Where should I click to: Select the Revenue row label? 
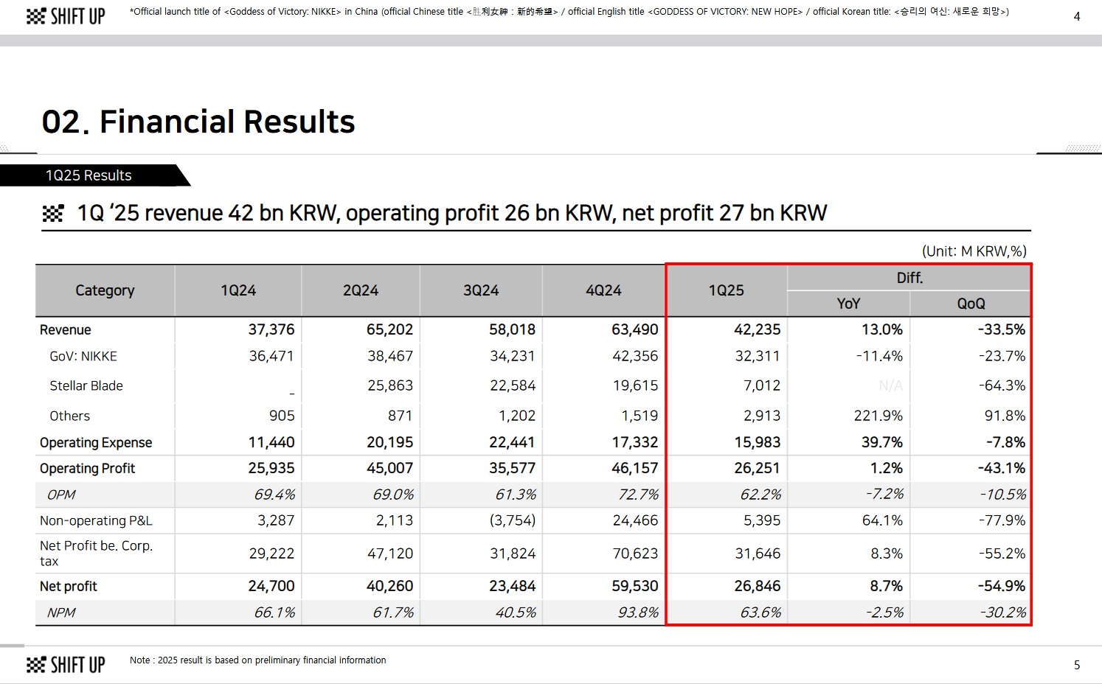point(66,329)
